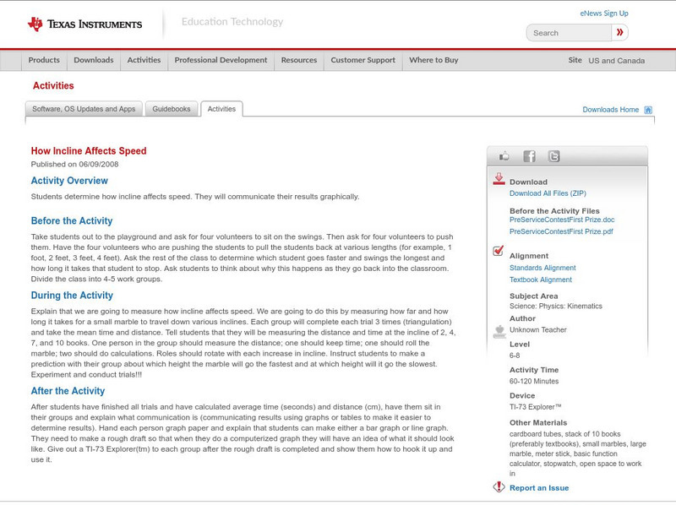This screenshot has width=676, height=505.
Task: Share the activity on Twitter
Action: pos(553,156)
